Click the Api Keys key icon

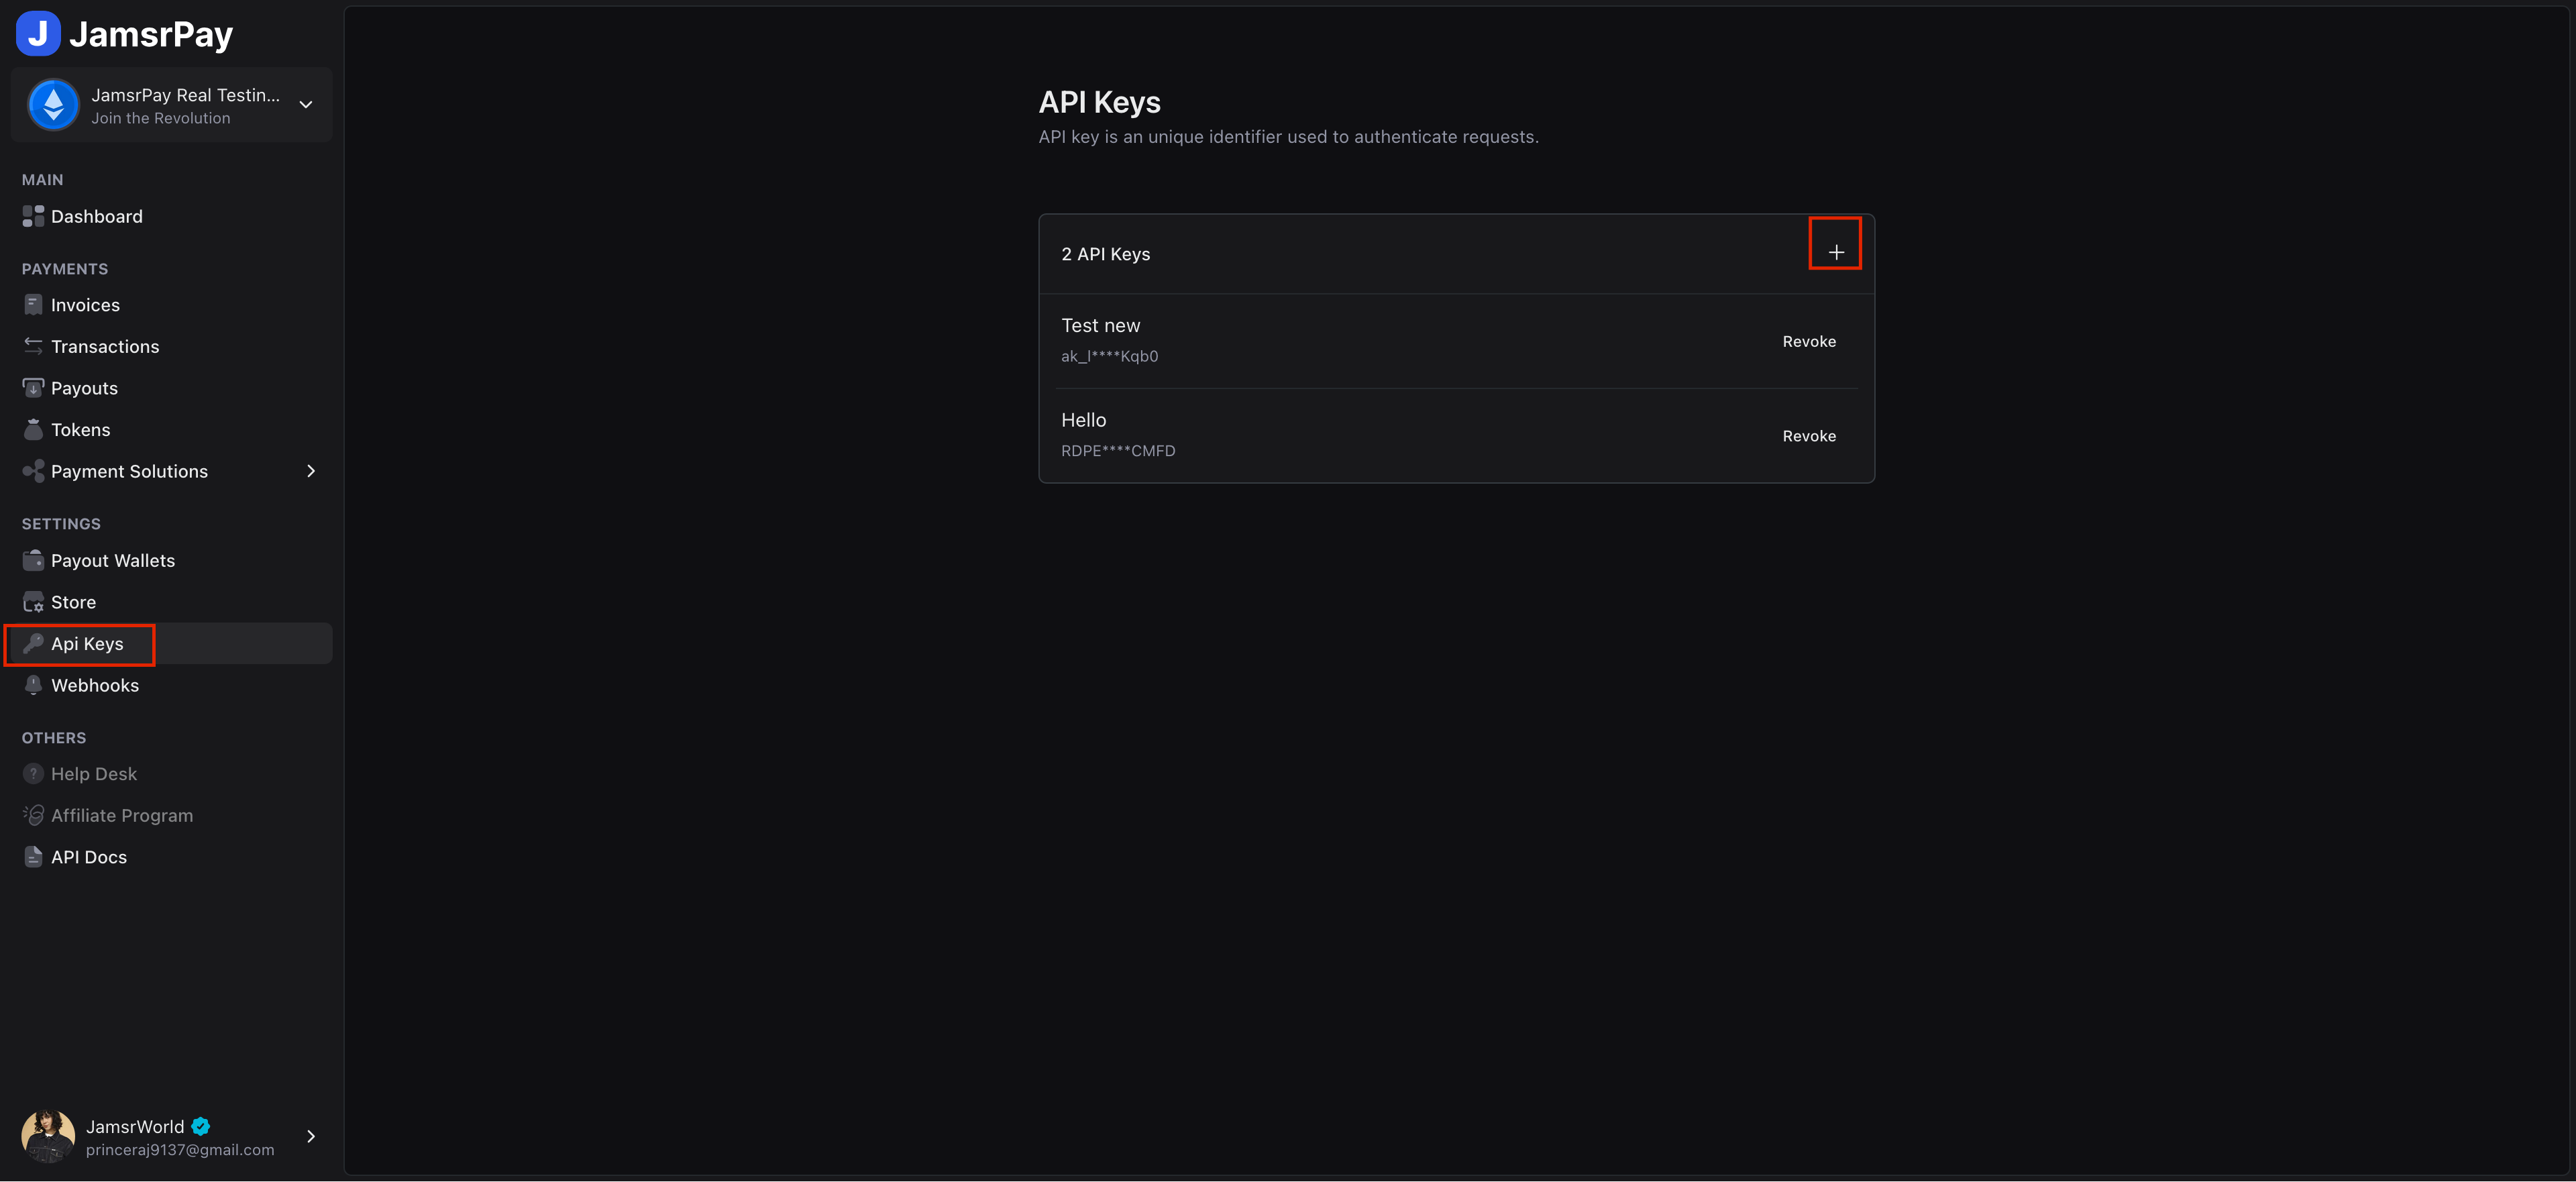(x=33, y=643)
